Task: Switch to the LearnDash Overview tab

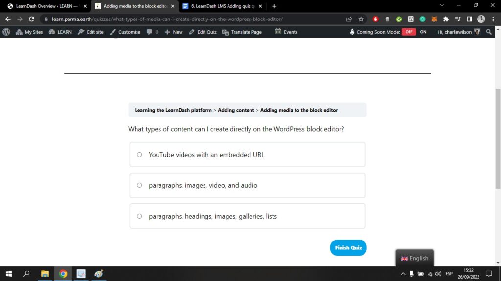Action: tap(44, 6)
